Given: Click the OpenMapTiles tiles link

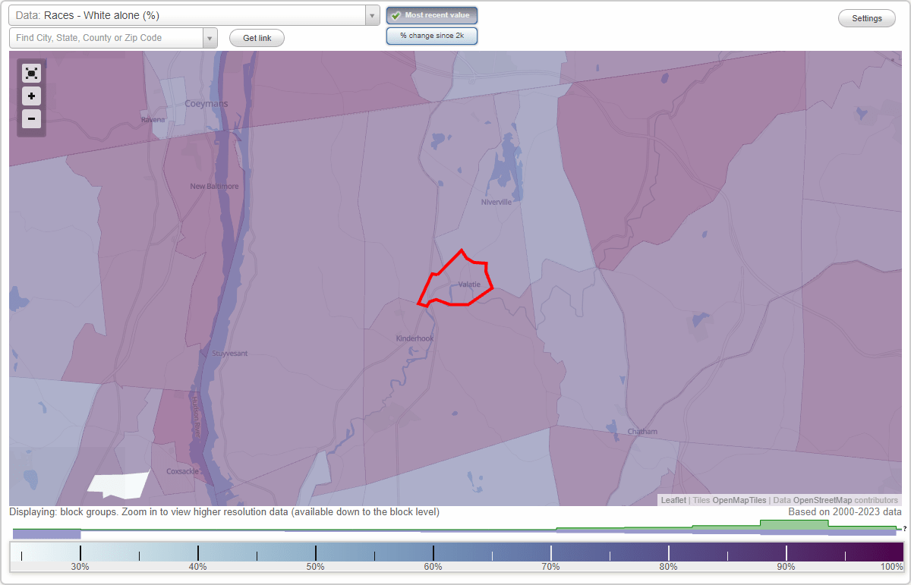Looking at the screenshot, I should pyautogui.click(x=739, y=500).
